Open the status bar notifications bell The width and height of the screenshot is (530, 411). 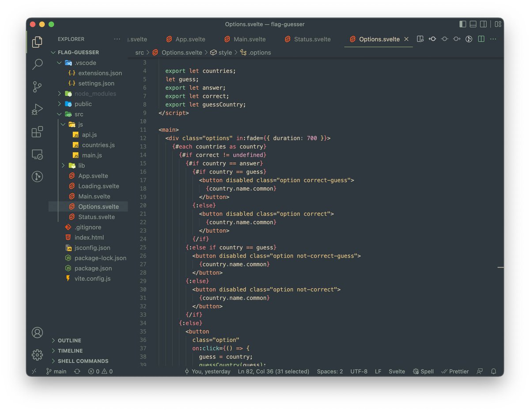click(x=494, y=372)
